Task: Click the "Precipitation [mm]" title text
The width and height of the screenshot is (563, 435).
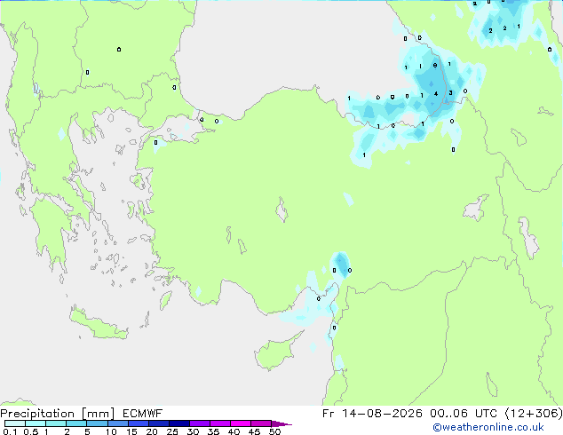Action: pyautogui.click(x=58, y=414)
